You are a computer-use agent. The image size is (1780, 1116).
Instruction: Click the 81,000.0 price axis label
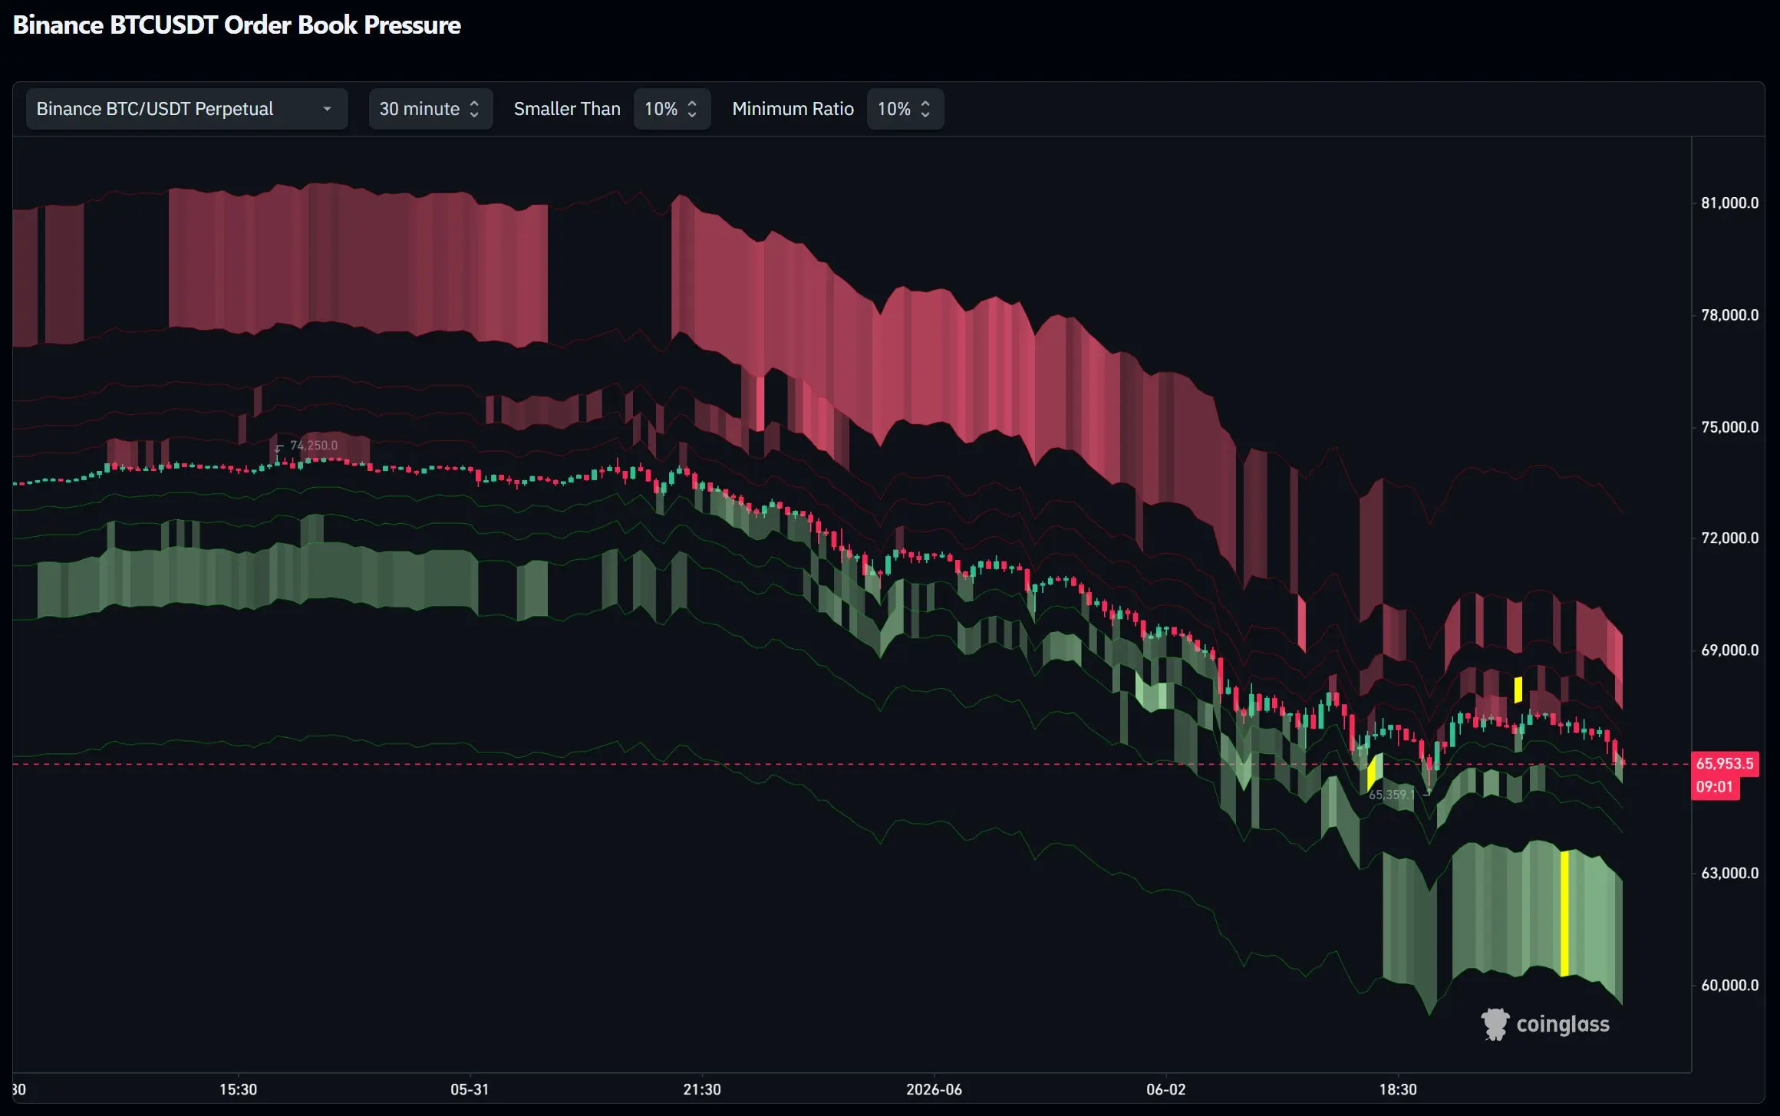pos(1729,203)
